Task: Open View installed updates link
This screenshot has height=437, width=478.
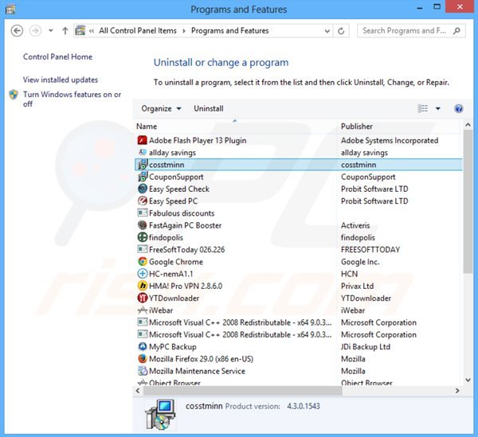Action: [61, 80]
